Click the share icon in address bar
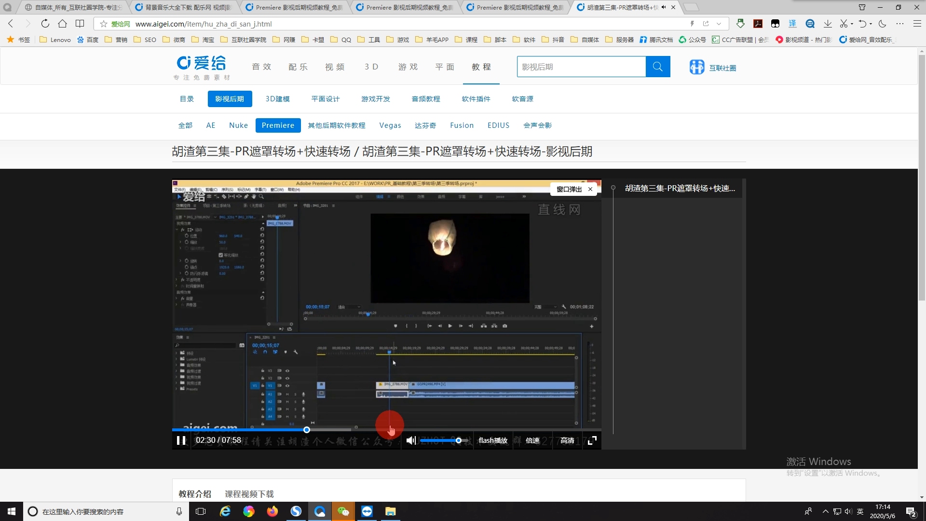The width and height of the screenshot is (926, 521). pos(706,24)
